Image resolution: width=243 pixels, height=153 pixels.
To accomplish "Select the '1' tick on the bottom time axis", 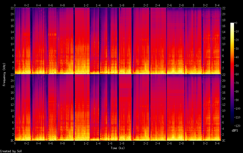I will [74, 143].
